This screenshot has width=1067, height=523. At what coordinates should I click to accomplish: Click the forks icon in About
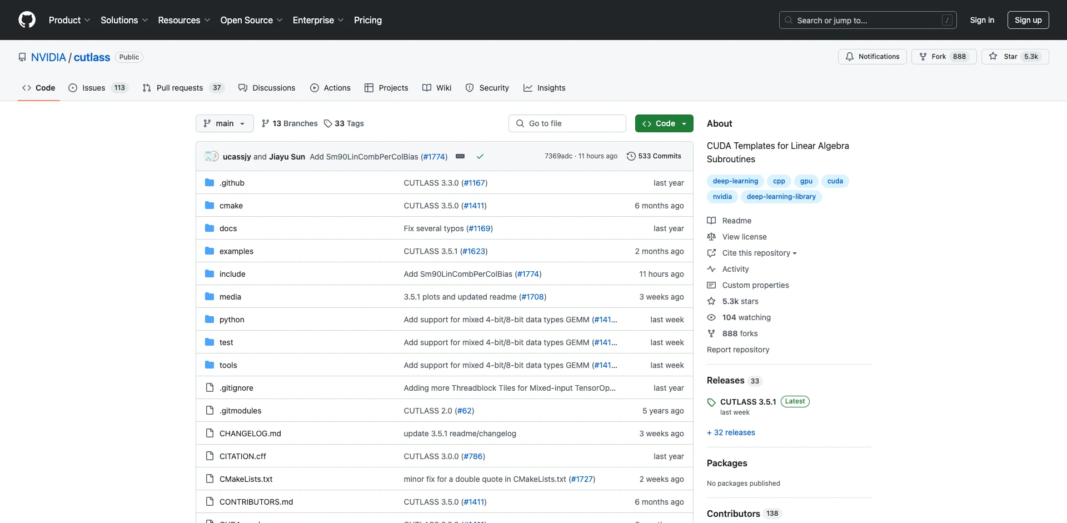pyautogui.click(x=711, y=333)
